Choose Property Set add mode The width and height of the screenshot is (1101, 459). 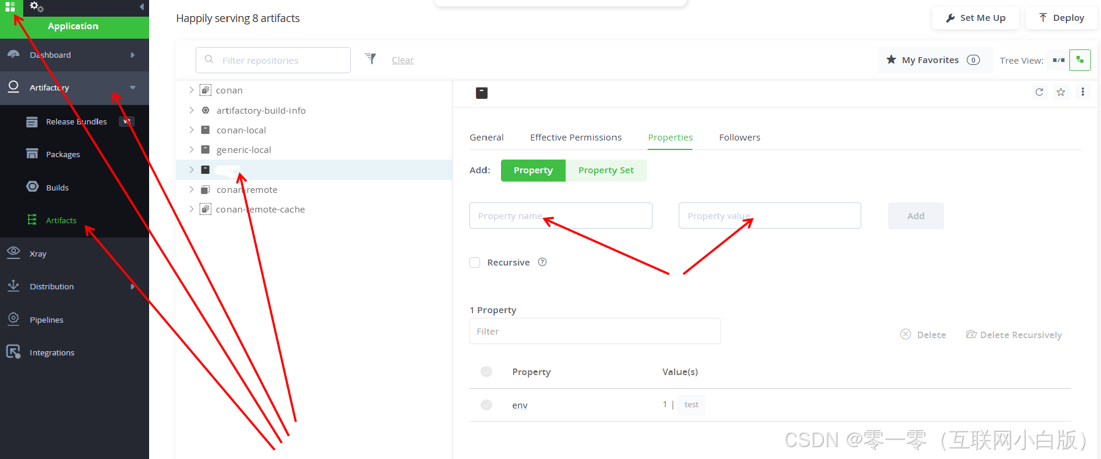pos(606,170)
